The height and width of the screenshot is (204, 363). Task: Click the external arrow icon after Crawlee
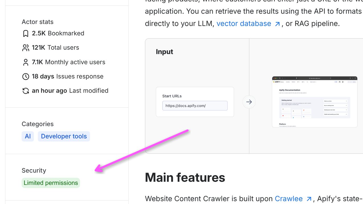[309, 199]
